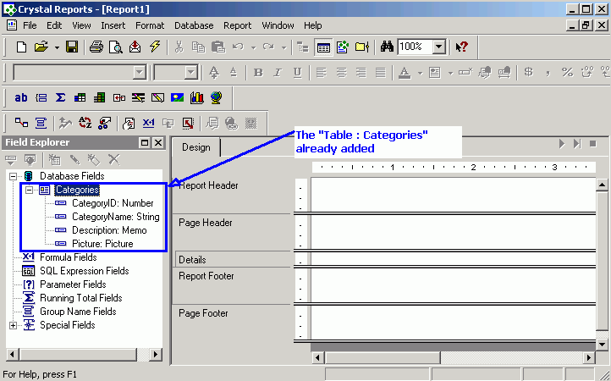611x381 pixels.
Task: Collapse the Categories table node
Action: click(29, 190)
